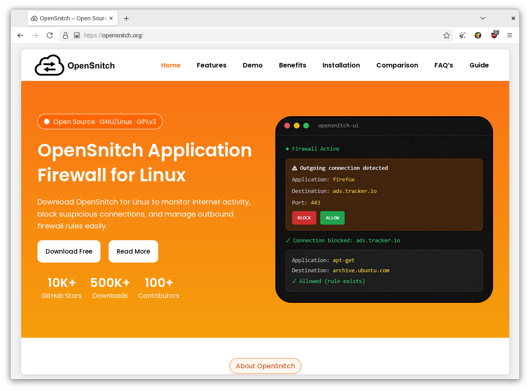Open the round dark avatar extension icon
This screenshot has width=530, height=391.
click(x=478, y=35)
